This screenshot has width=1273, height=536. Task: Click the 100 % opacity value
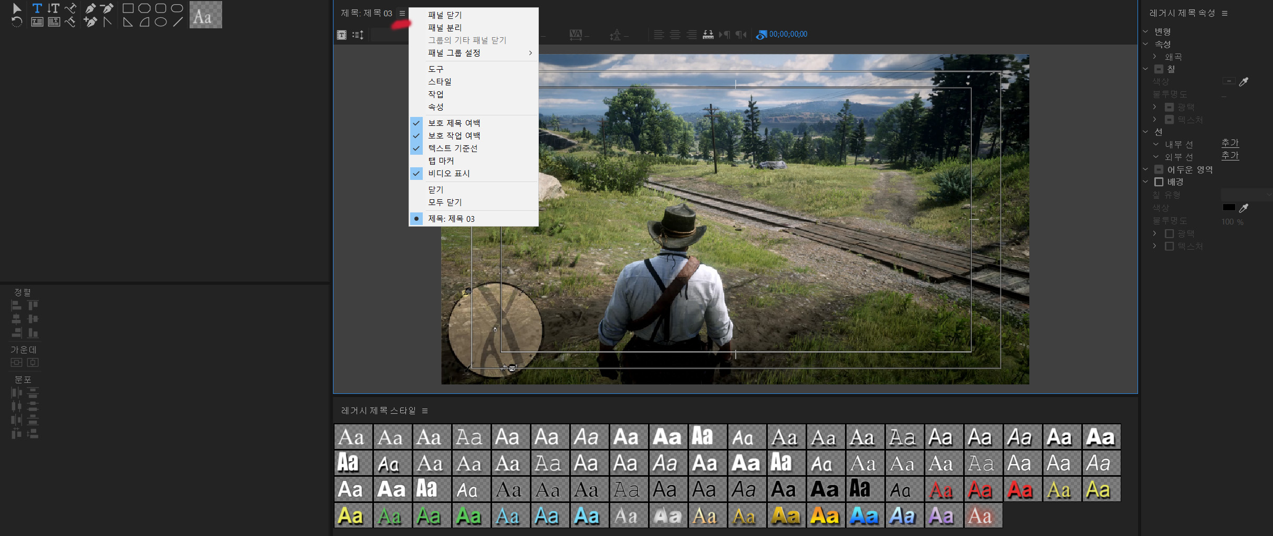[x=1232, y=222]
